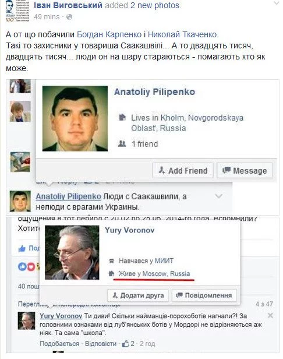Viewport: 283px width, 359px height.
Task: Open Іван Виговський profile name link
Action: (68, 5)
